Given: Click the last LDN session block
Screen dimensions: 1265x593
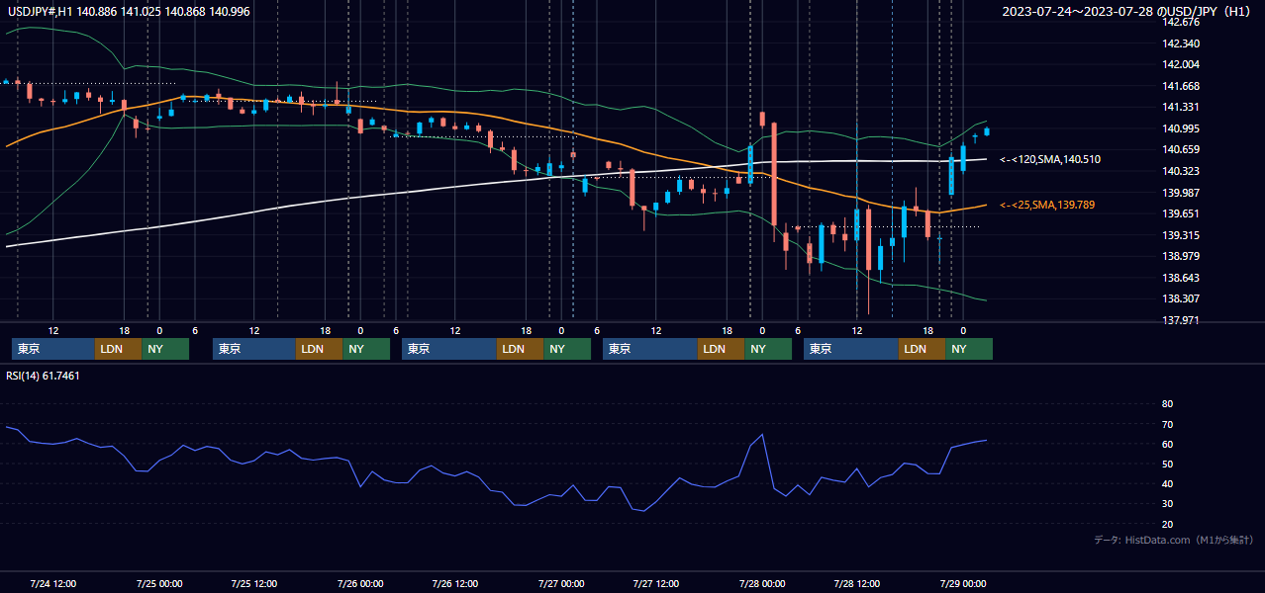Looking at the screenshot, I should (x=923, y=349).
